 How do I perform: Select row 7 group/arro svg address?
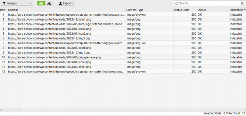66,43
